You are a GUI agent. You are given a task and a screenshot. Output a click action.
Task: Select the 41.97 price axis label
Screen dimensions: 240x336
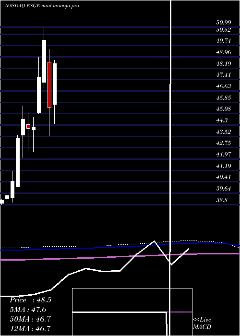tap(223, 154)
